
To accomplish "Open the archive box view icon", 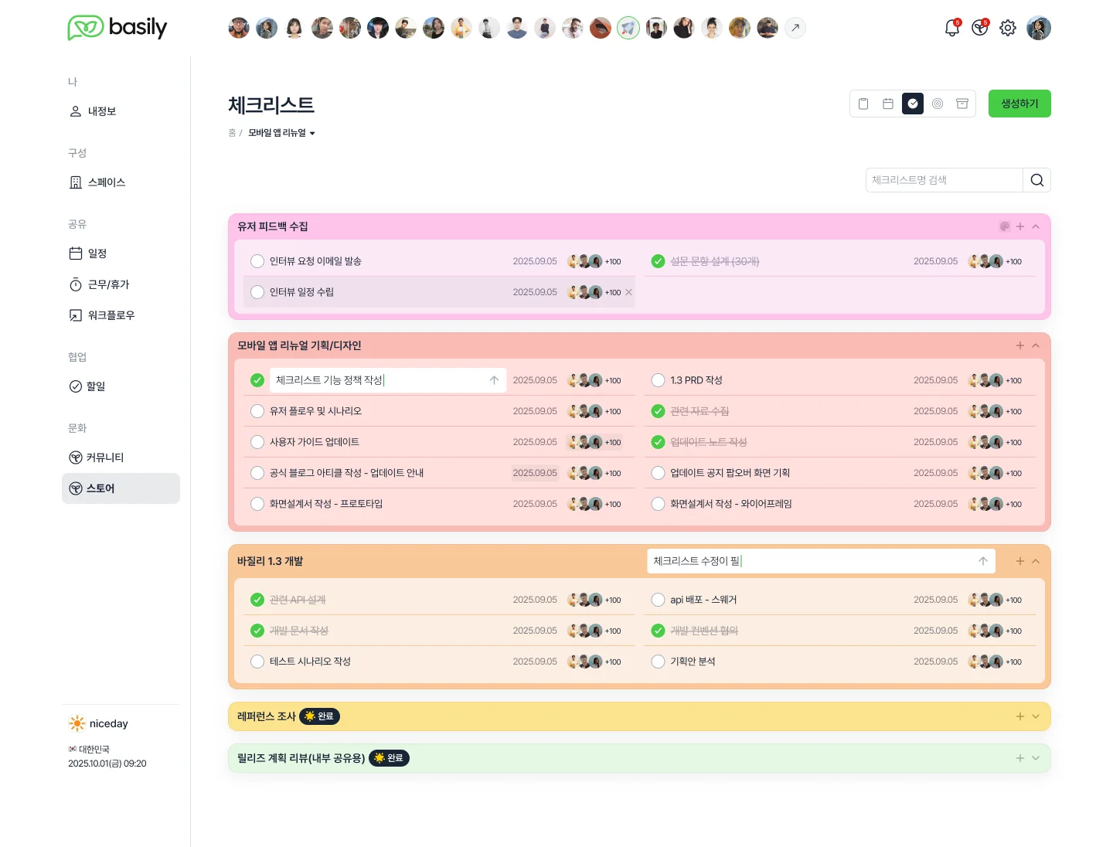I will coord(962,104).
